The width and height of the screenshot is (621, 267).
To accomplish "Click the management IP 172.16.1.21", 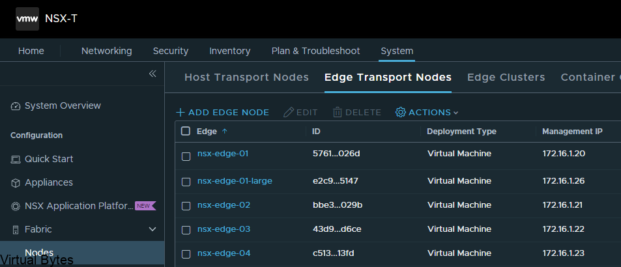I will [x=562, y=205].
